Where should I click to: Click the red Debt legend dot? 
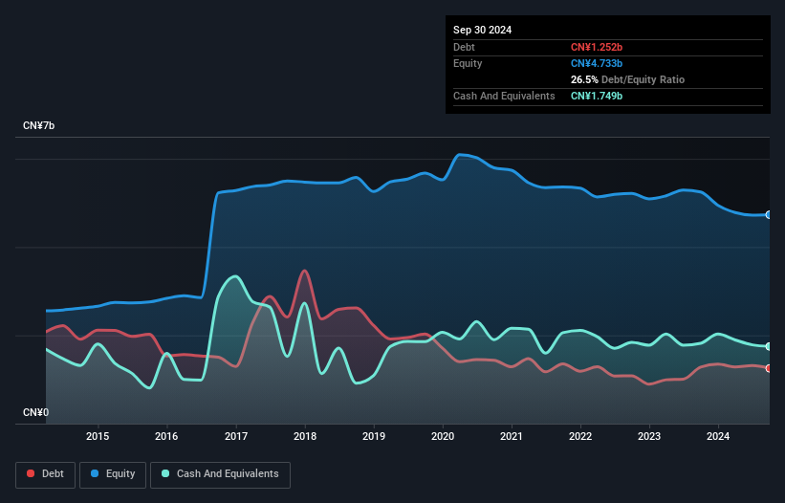31,473
